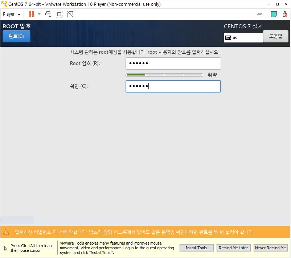
Task: Open the green message log note icon
Action: (x=274, y=14)
